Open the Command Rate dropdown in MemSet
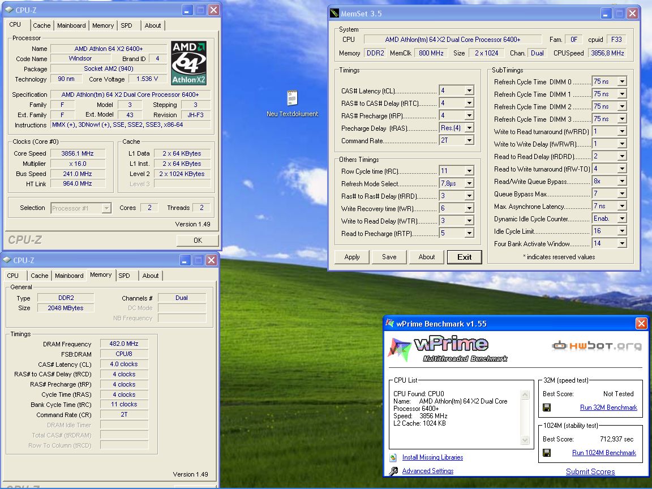The height and width of the screenshot is (489, 652). [x=469, y=140]
